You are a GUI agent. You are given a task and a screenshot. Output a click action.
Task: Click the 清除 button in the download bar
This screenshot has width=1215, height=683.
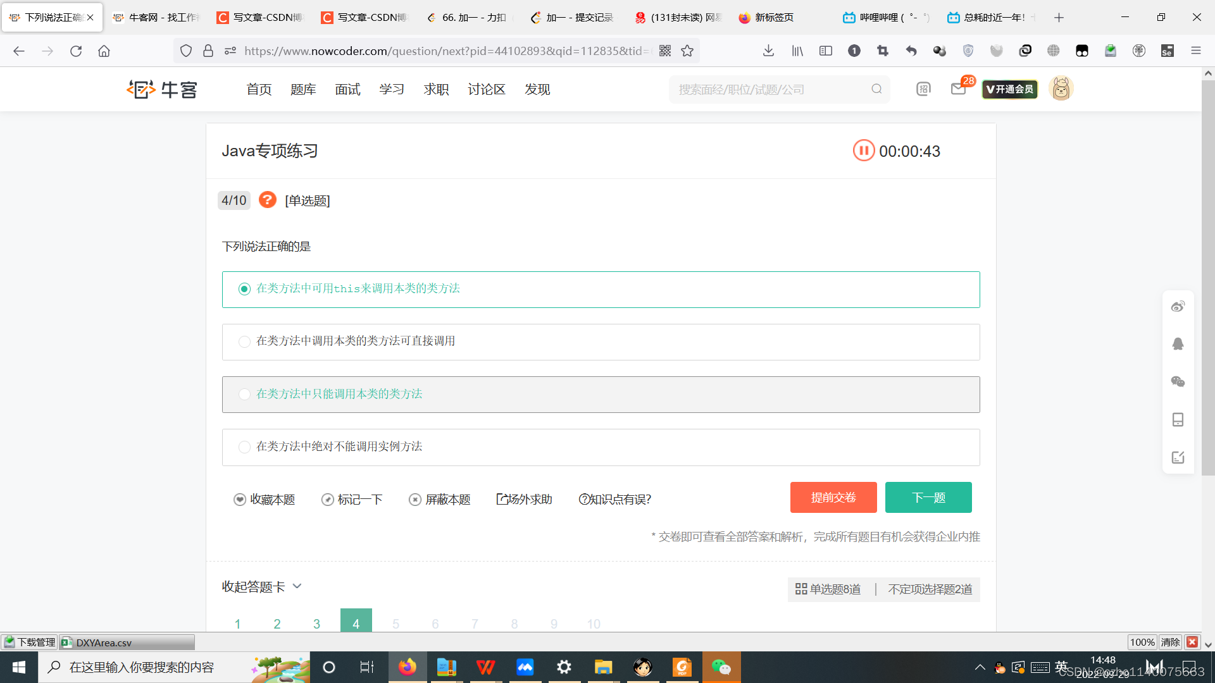(x=1170, y=642)
